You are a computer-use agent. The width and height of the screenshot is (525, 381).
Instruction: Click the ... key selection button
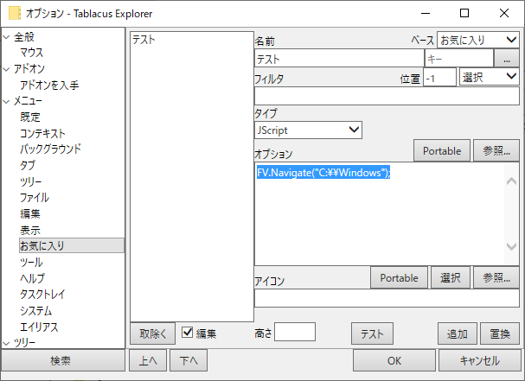pos(507,59)
